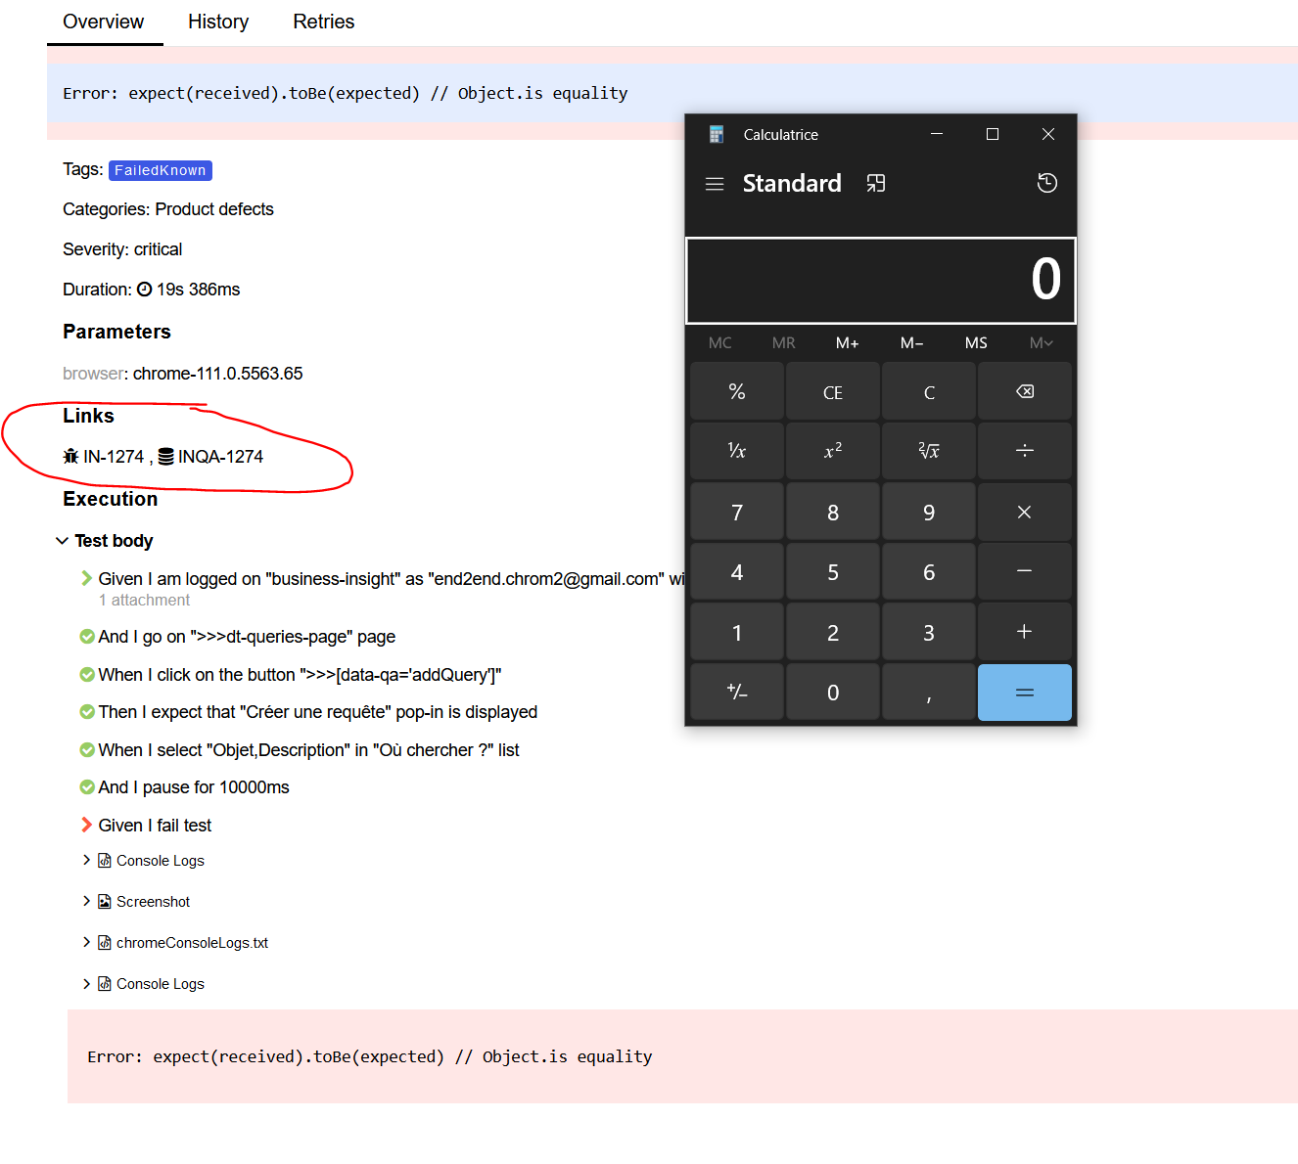1298x1164 pixels.
Task: Expand the first Console Logs attachment
Action: (x=86, y=860)
